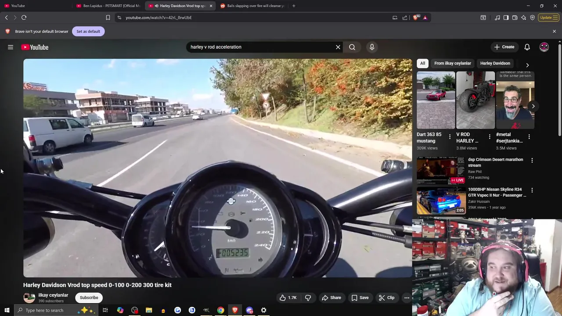Open File Explorer from the taskbar
The height and width of the screenshot is (316, 562).
[x=149, y=310]
